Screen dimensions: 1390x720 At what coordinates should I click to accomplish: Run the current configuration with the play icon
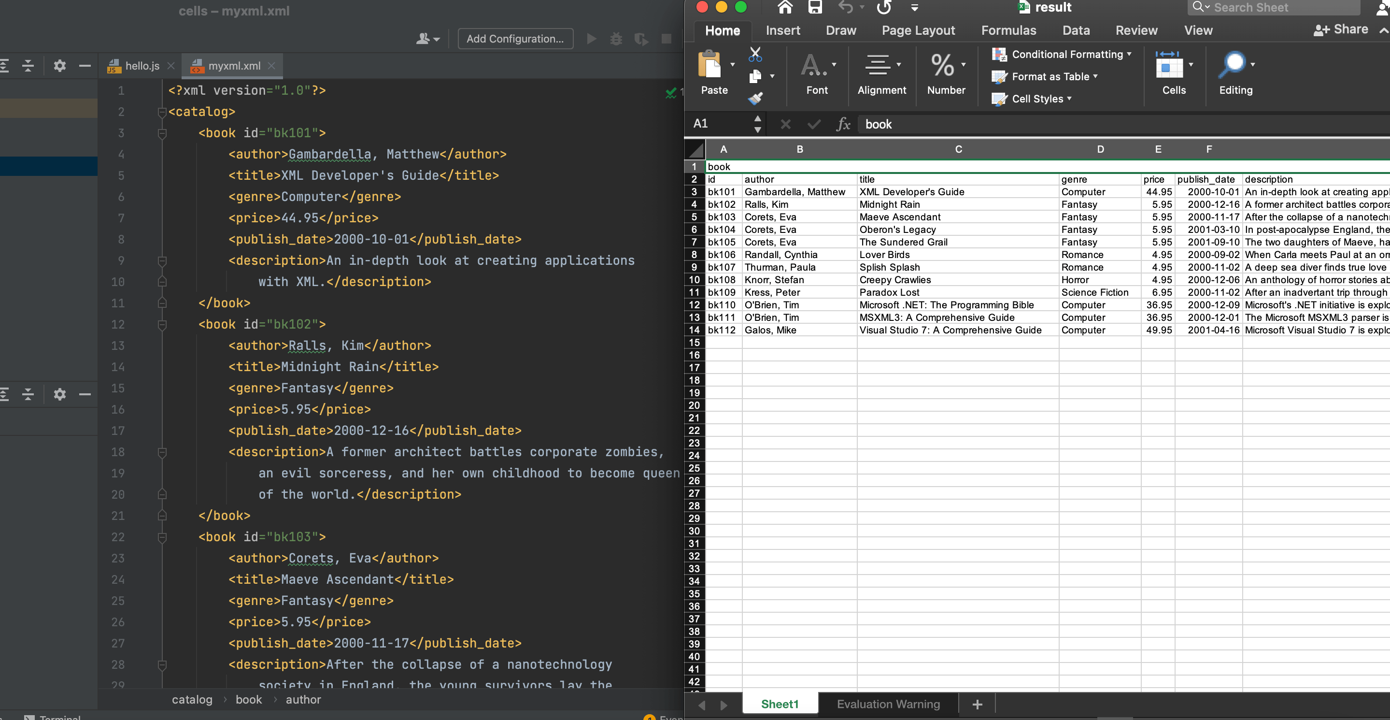click(x=591, y=38)
